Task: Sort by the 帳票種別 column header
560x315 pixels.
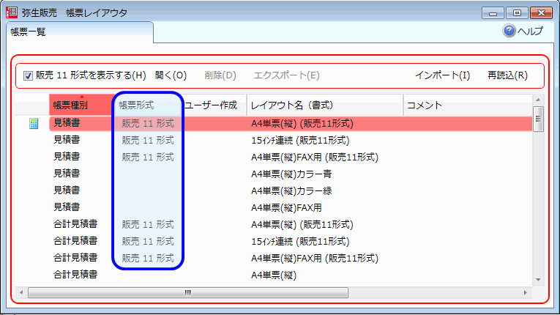Action: click(x=82, y=105)
